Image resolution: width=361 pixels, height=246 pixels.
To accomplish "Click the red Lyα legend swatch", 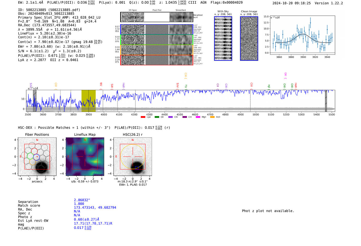I will coord(143,117).
